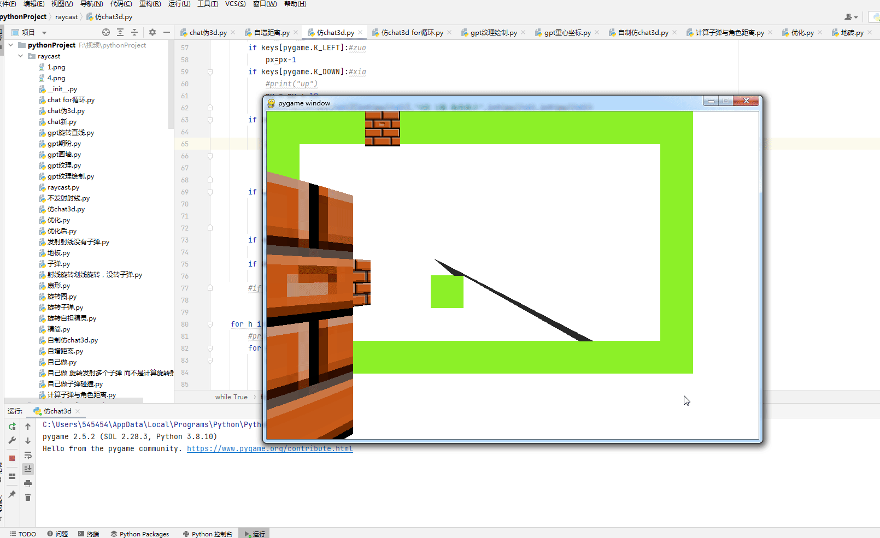Open the 导航(N) menu
The height and width of the screenshot is (538, 880).
point(91,4)
